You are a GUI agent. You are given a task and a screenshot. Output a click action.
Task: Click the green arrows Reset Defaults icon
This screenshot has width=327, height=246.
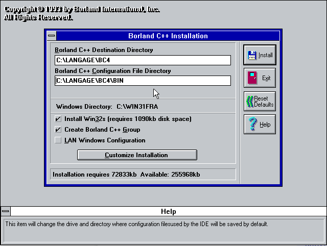(250, 102)
